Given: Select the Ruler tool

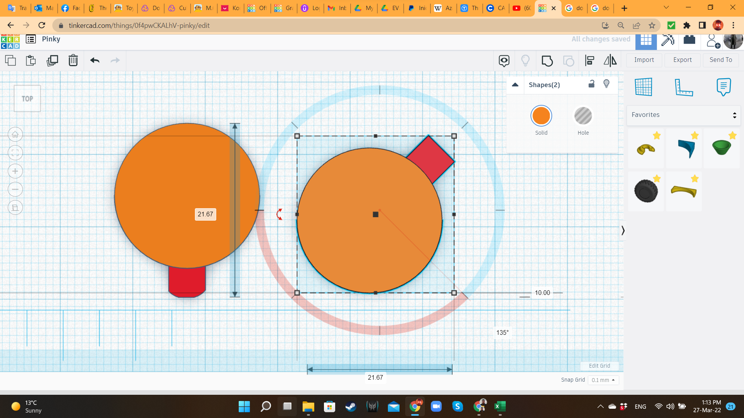Looking at the screenshot, I should (x=684, y=87).
